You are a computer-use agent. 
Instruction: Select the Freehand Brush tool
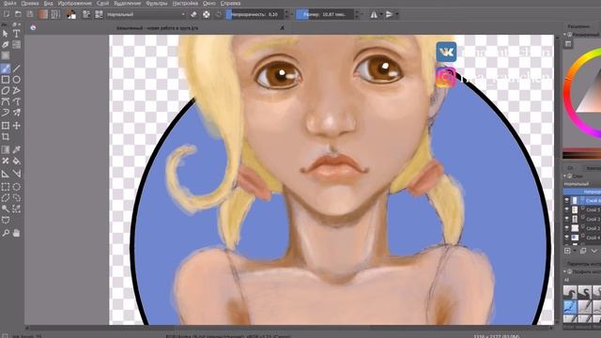coord(6,69)
